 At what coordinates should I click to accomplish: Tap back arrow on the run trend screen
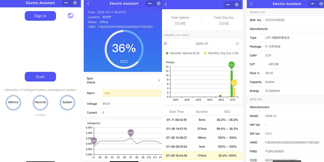(x=166, y=5)
